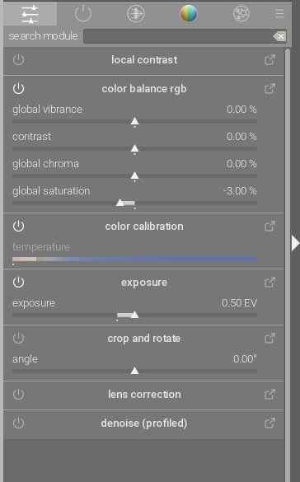Screen dimensions: 300x482
Task: Collapse the right side panel arrow
Action: (x=295, y=243)
